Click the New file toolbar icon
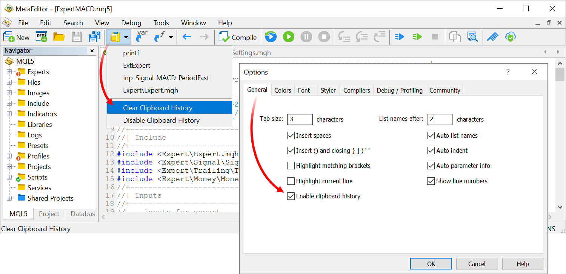Viewport: 566px width, 274px height. coord(16,37)
